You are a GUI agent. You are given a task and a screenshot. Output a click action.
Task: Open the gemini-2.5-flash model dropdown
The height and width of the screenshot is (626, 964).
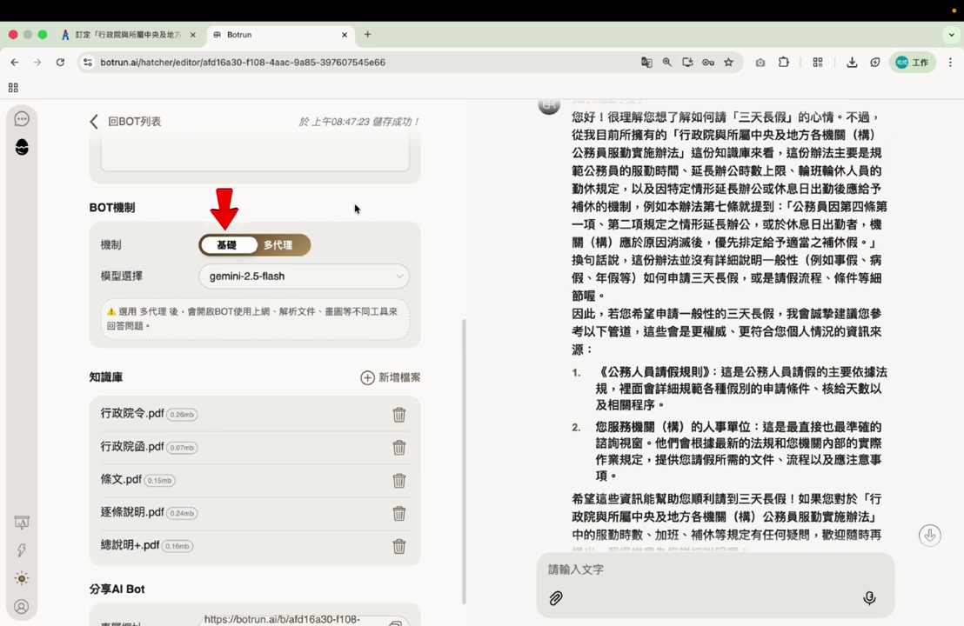point(304,276)
